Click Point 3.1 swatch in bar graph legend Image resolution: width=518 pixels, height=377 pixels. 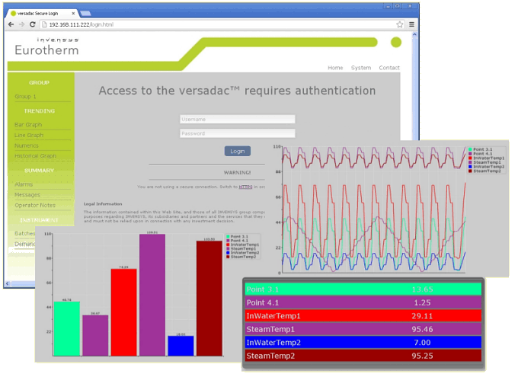click(x=228, y=237)
